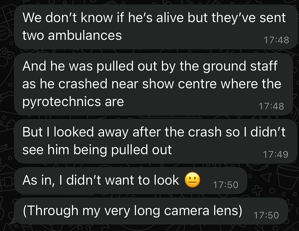
Task: Select the "Through my very long camera lens" message
Action: tap(132, 211)
